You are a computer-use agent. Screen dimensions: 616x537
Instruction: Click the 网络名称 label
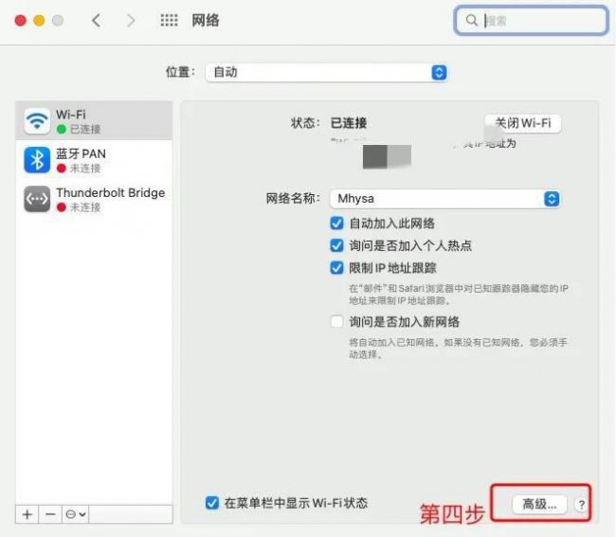click(293, 198)
